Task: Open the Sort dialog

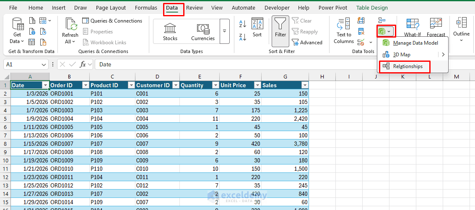Action: pos(257,28)
